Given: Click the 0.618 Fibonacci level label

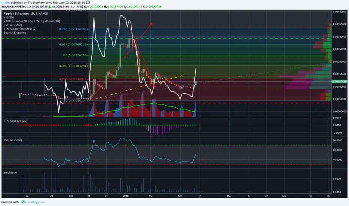Looking at the screenshot, I should [73, 44].
